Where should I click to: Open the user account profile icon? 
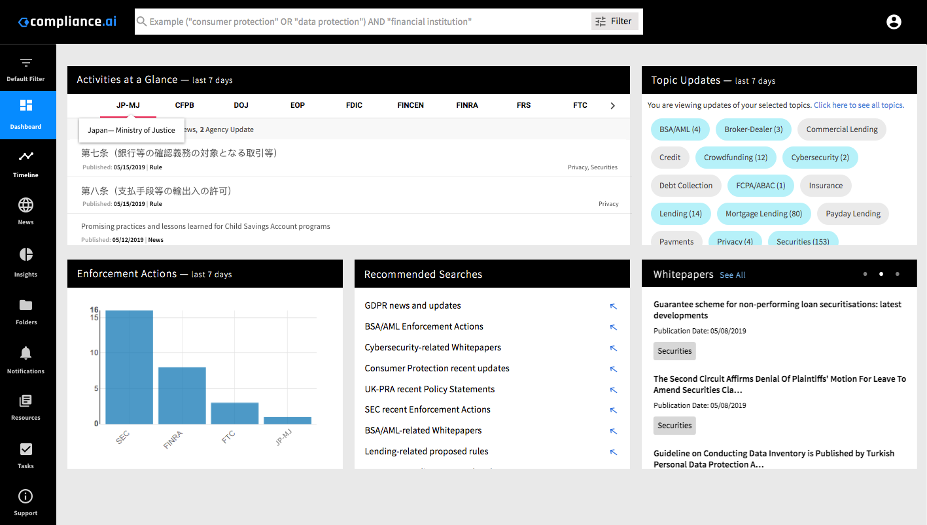click(x=894, y=22)
